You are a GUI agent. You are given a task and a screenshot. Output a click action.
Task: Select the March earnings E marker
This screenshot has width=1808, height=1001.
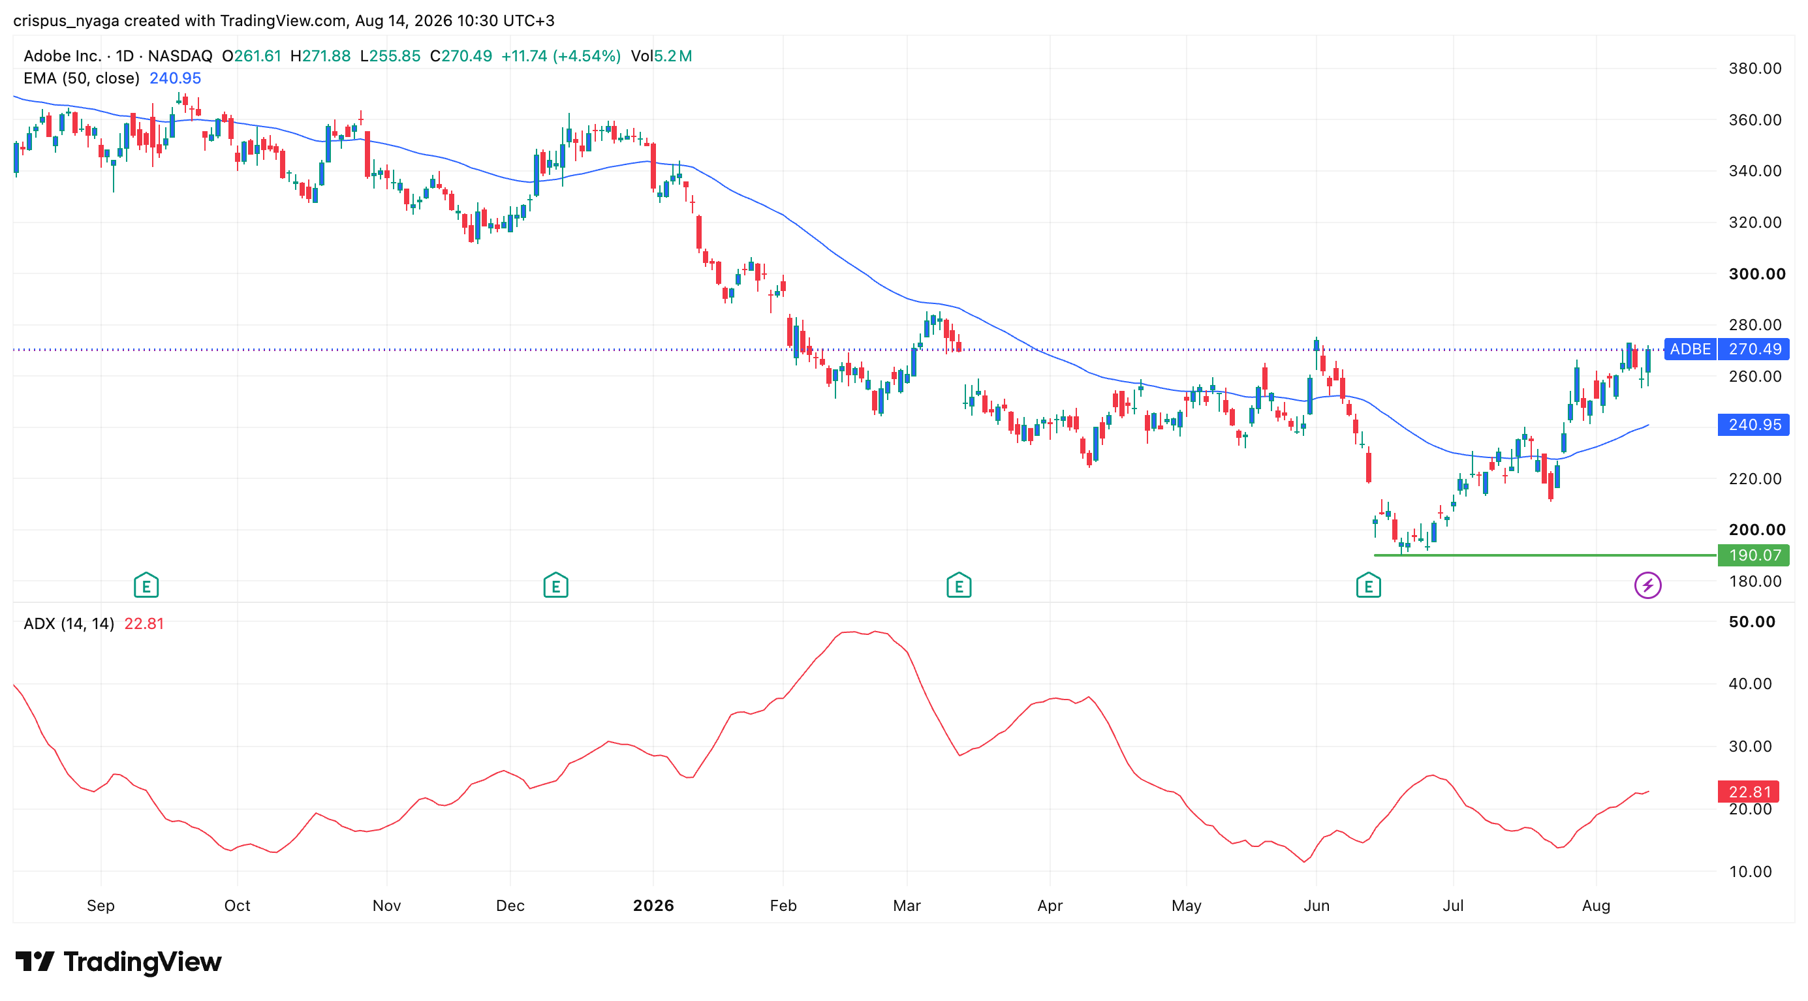(959, 585)
